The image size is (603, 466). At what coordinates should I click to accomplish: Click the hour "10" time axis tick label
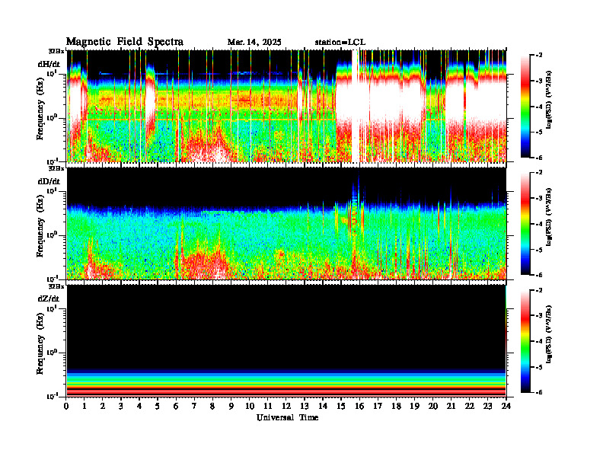[250, 407]
